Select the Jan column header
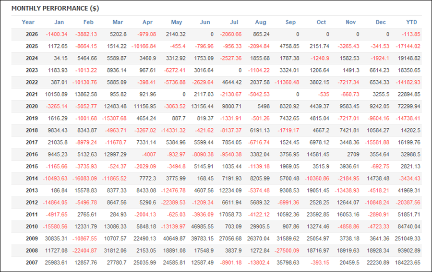Viewport: 432px width, 272px height. (59, 22)
